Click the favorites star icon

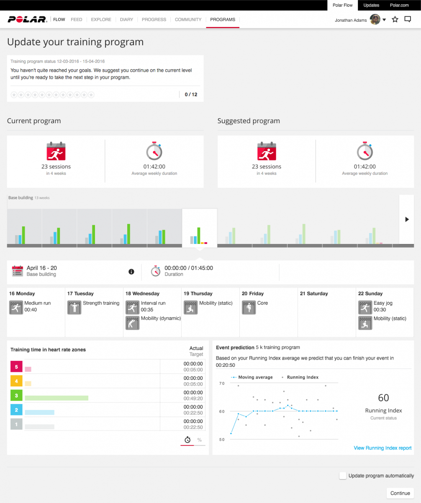click(x=395, y=20)
